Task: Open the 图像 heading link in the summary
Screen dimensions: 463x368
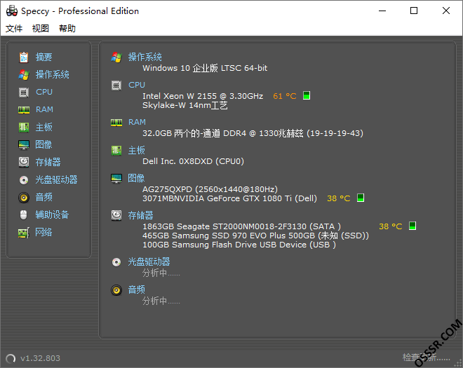Action: (x=136, y=178)
